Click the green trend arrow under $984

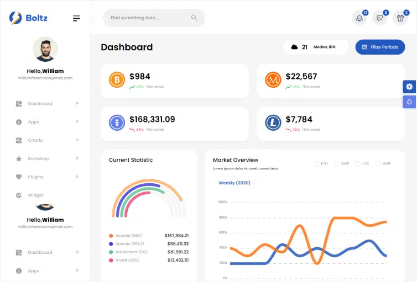pos(132,87)
